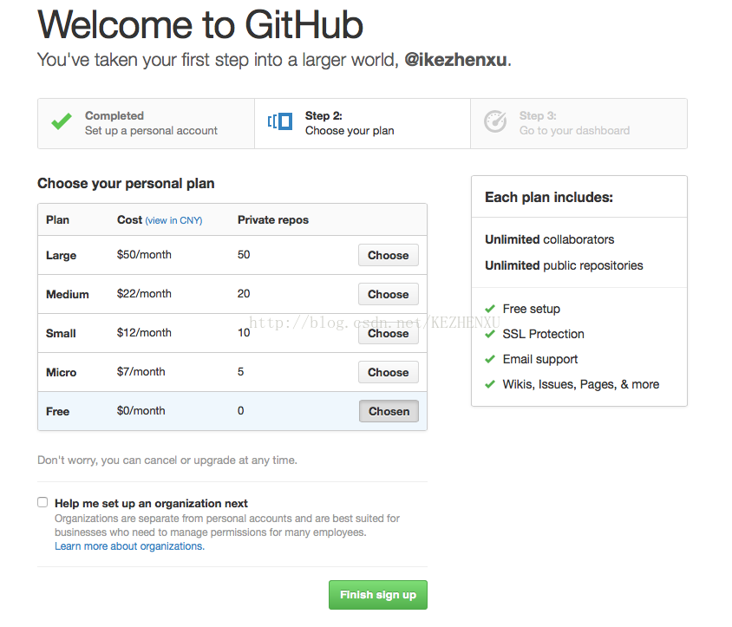Click the Step 2 plan chooser icon
Image resolution: width=732 pixels, height=627 pixels.
pyautogui.click(x=280, y=121)
